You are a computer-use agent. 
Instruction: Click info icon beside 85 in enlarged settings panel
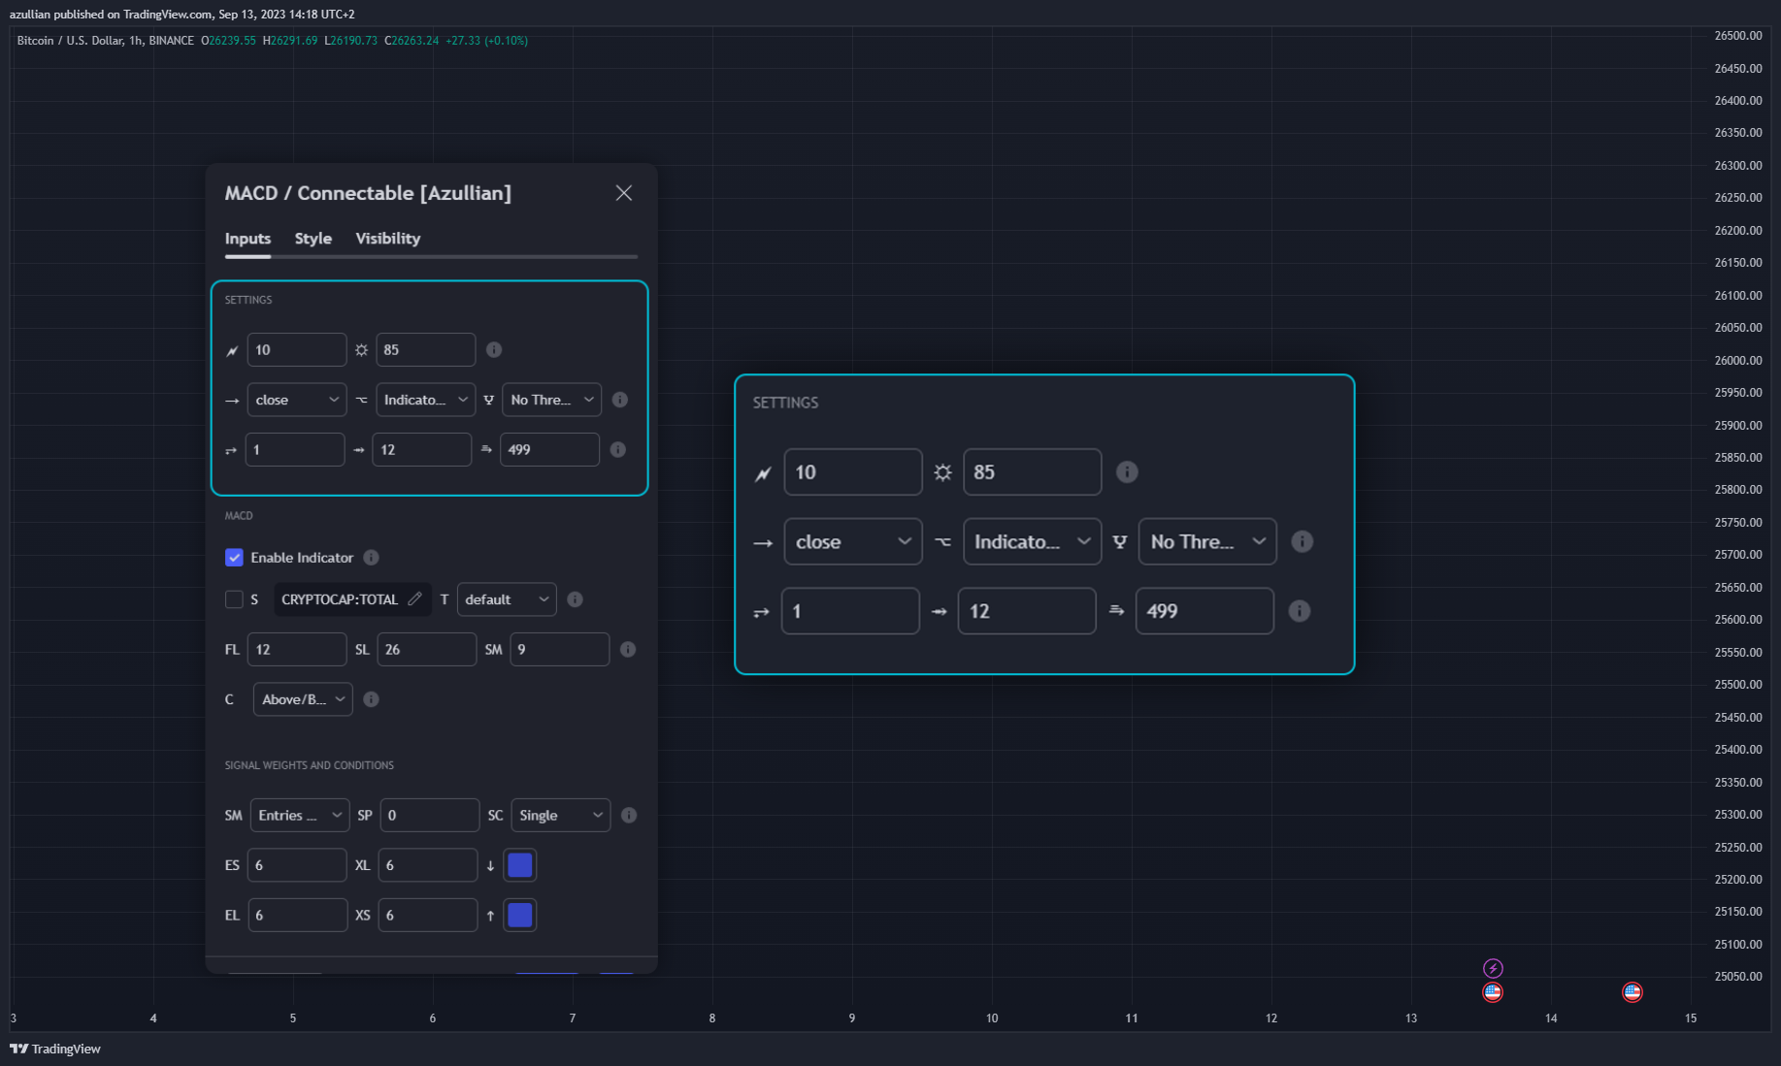[1127, 472]
